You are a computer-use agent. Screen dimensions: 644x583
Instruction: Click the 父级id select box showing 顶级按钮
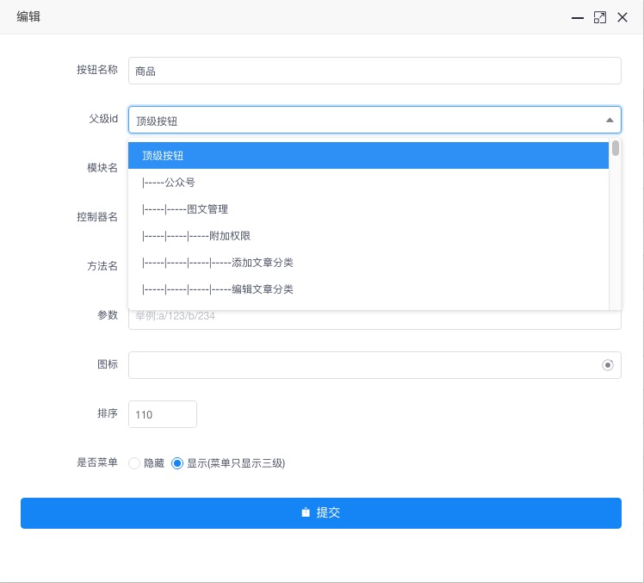tap(362, 121)
